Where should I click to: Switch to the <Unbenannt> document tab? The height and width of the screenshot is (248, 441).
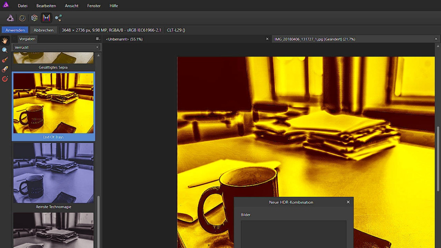[x=124, y=39]
